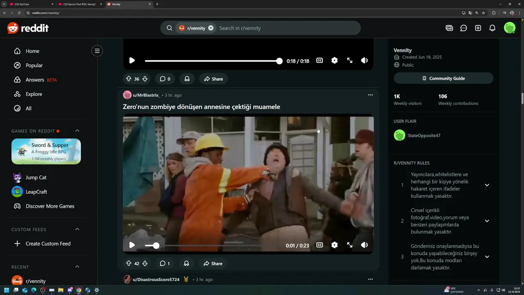Viewport: 524px width, 295px height.
Task: Collapse the Games on Reddit section
Action: 77,131
